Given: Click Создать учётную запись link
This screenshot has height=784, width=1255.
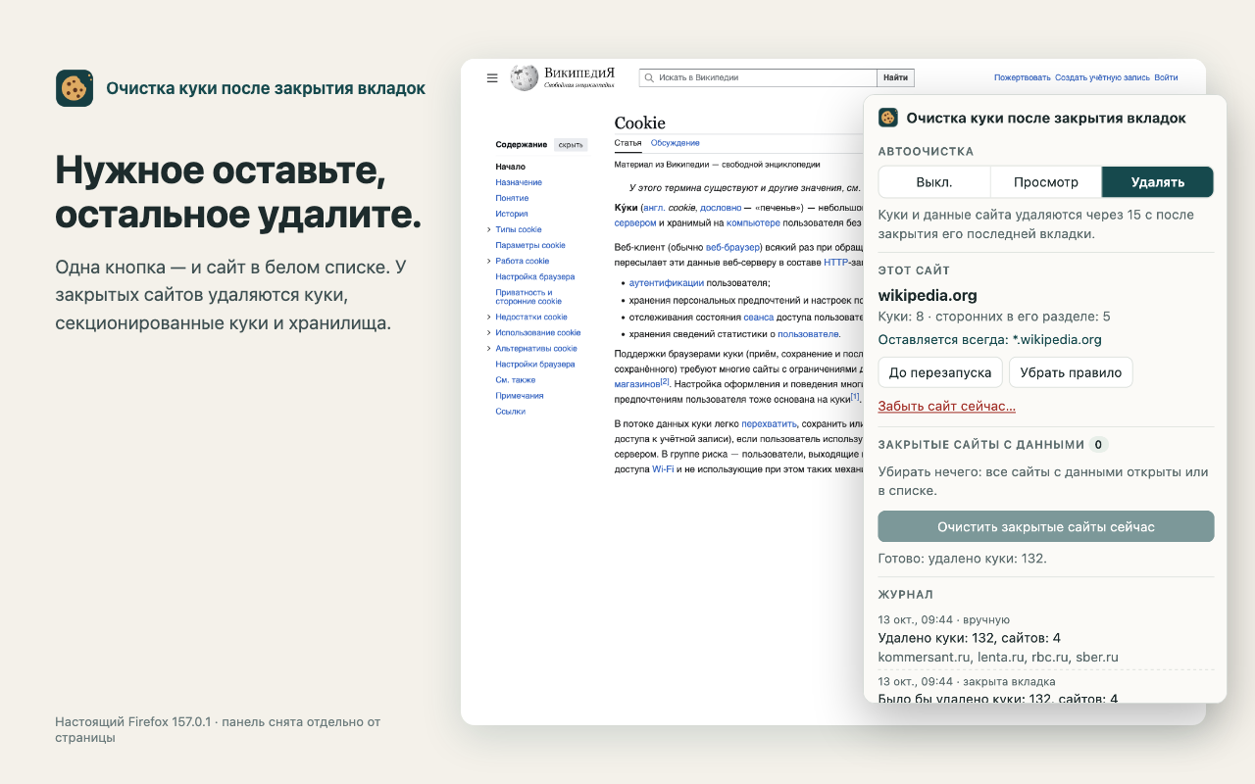Looking at the screenshot, I should 1103,77.
